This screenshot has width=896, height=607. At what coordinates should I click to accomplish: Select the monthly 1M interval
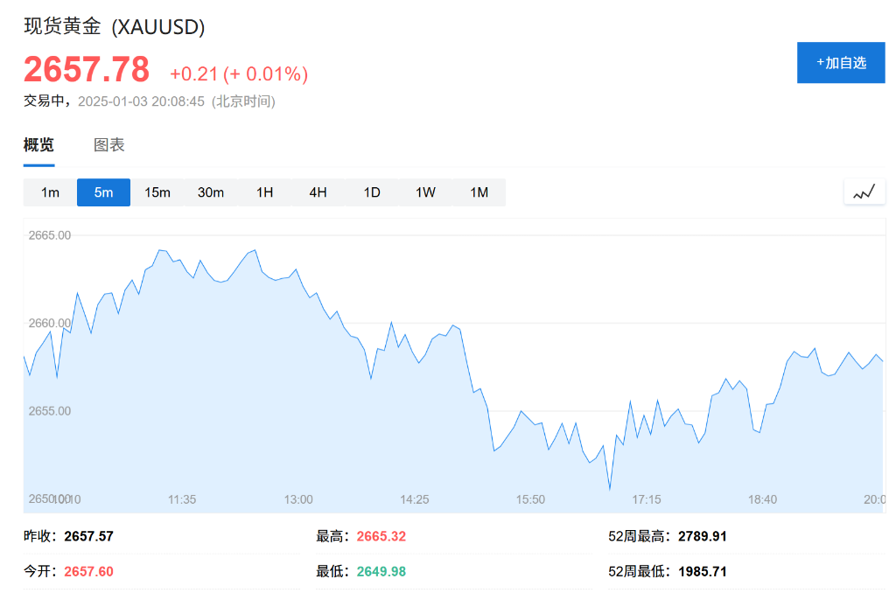pyautogui.click(x=479, y=192)
